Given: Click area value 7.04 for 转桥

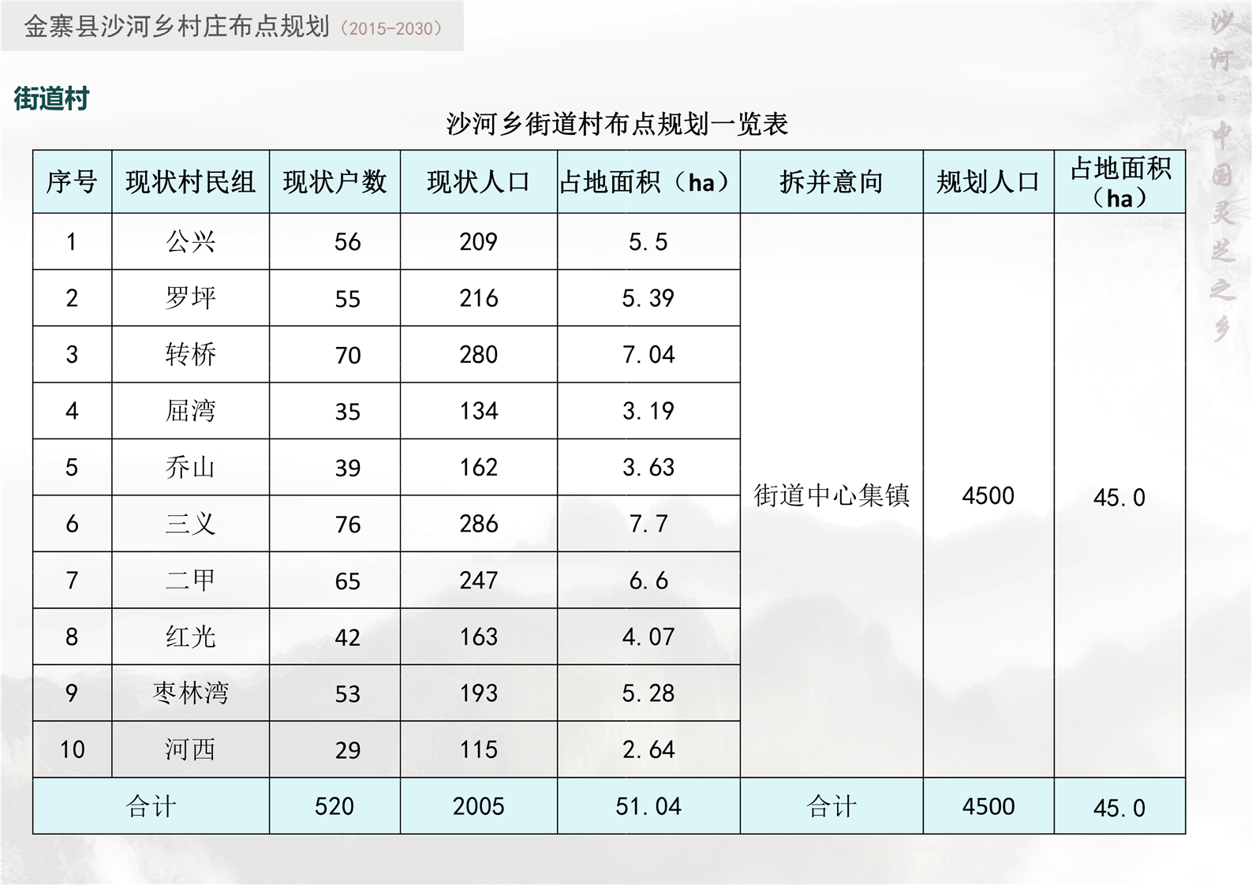Looking at the screenshot, I should (648, 354).
